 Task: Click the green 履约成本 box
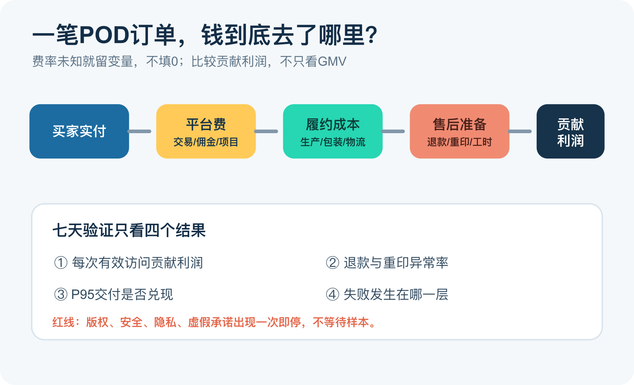pos(333,131)
